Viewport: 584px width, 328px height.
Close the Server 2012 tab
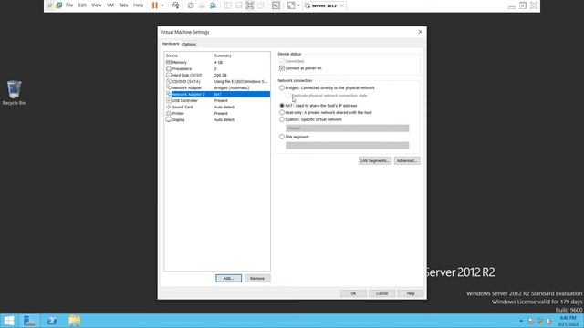click(x=342, y=5)
